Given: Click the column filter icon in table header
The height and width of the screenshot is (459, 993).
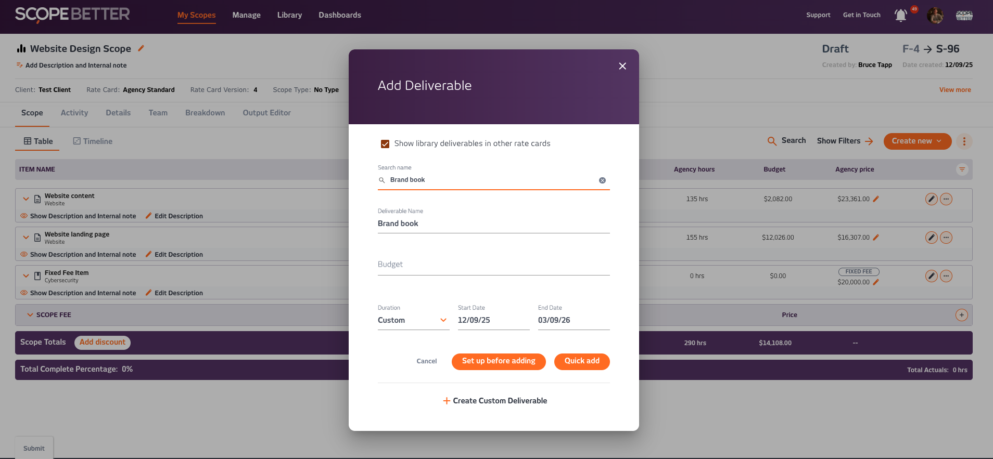Looking at the screenshot, I should click(962, 169).
